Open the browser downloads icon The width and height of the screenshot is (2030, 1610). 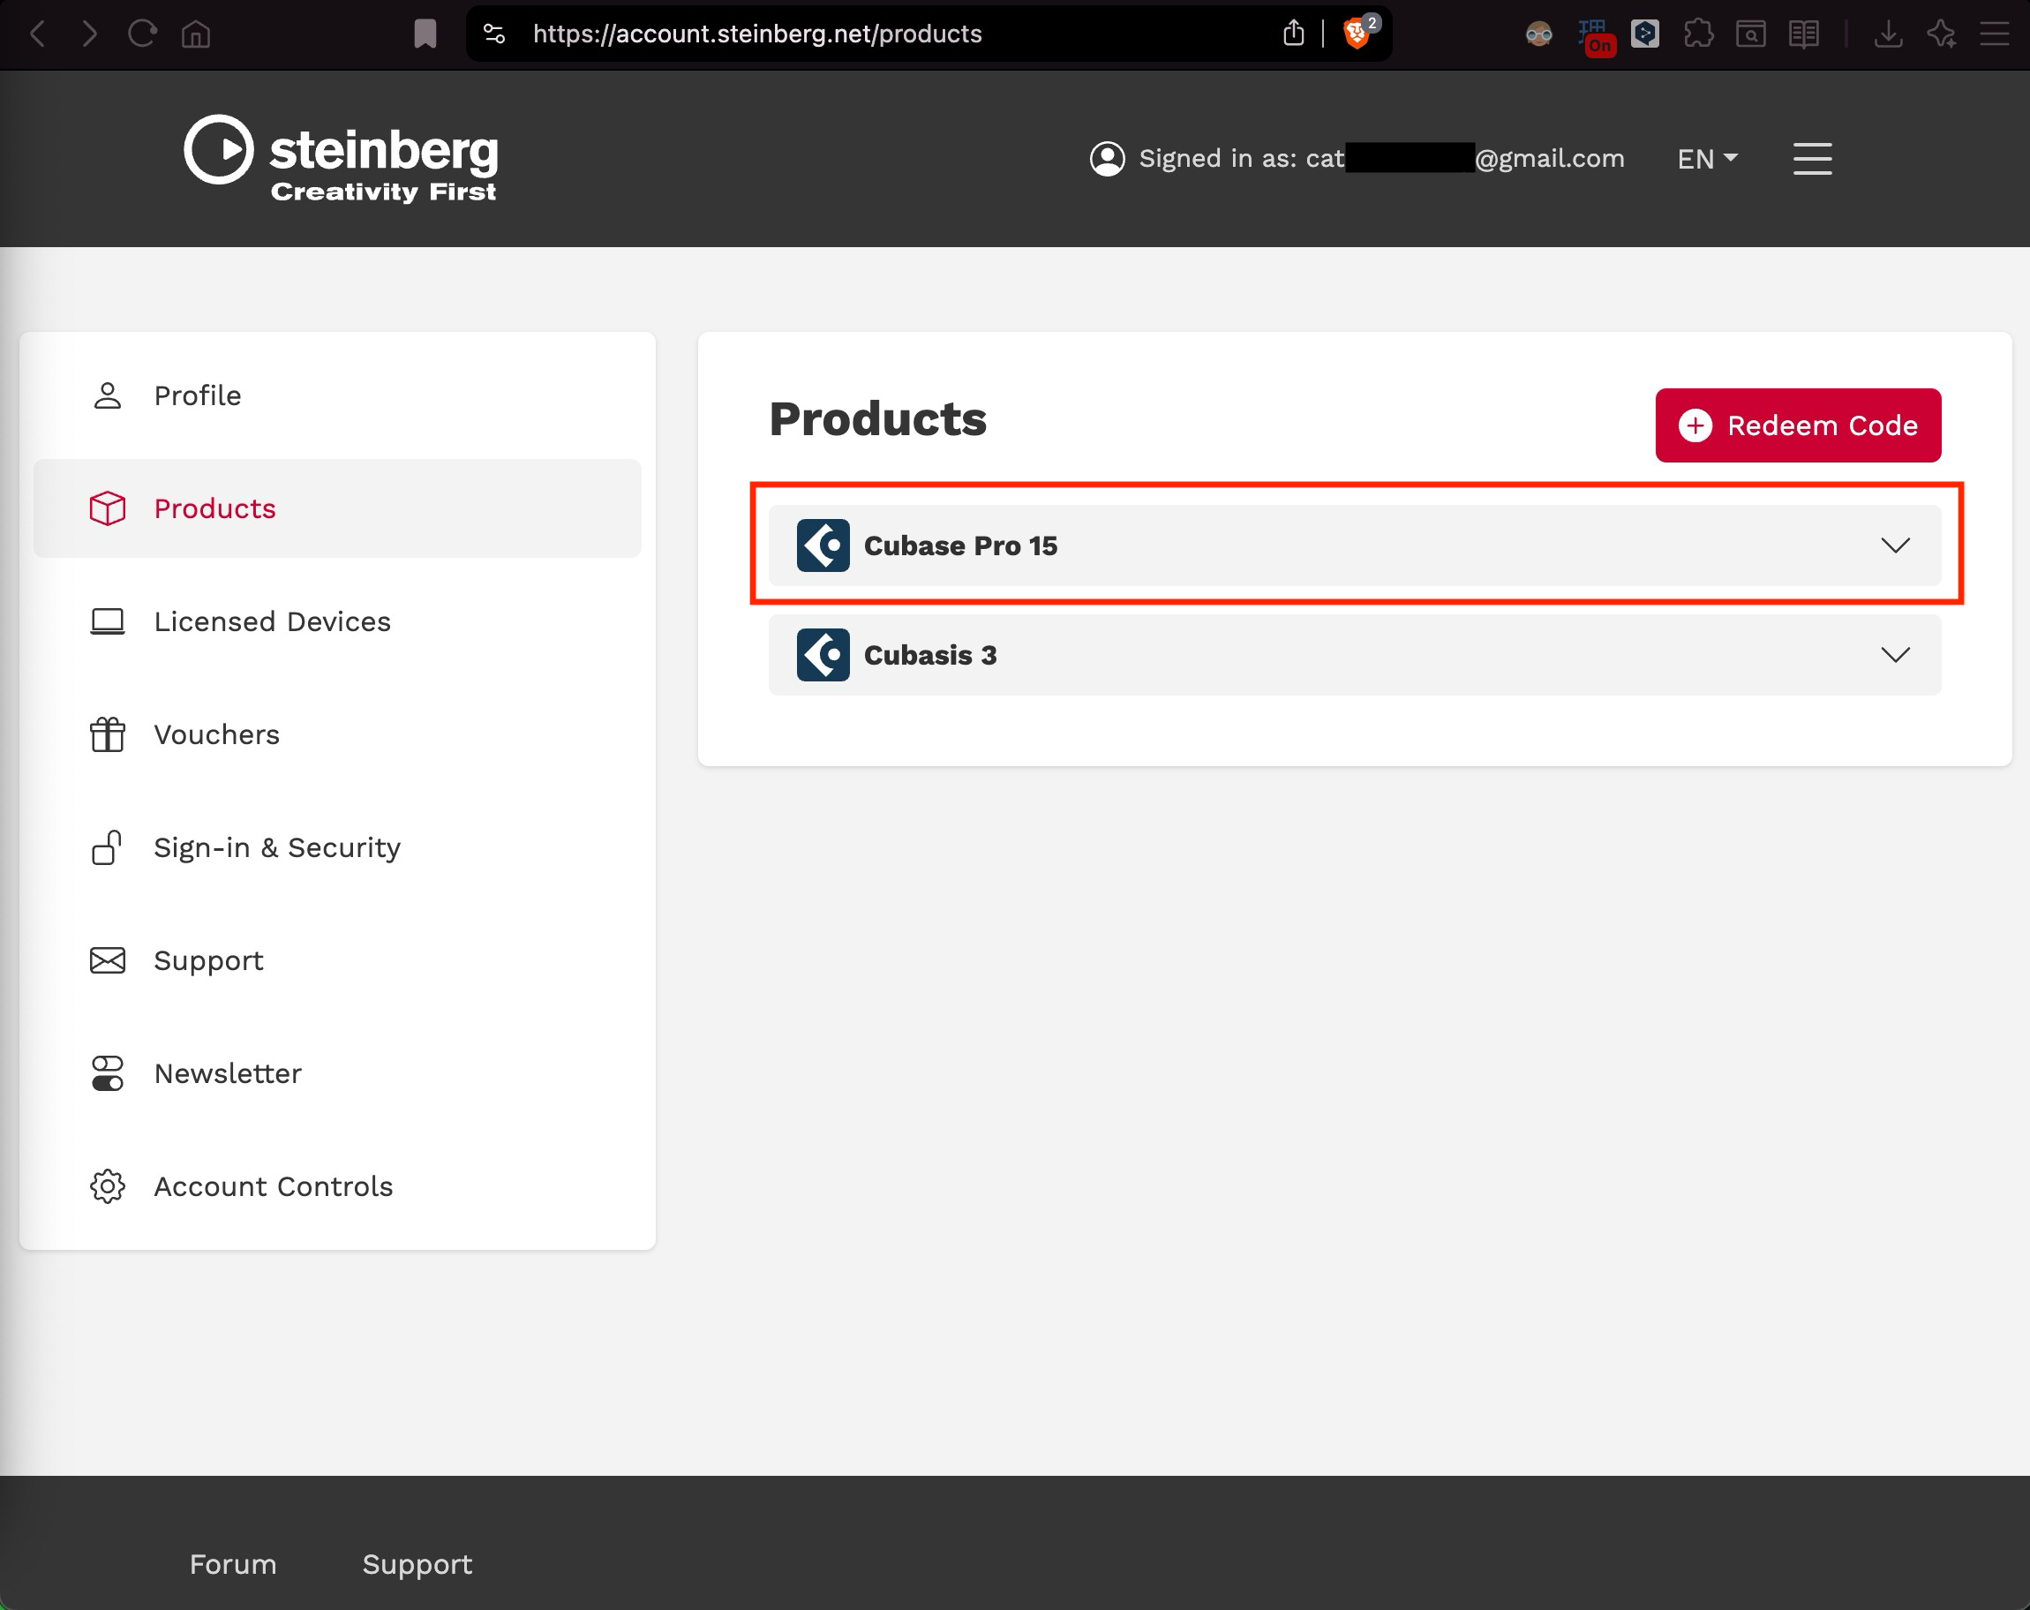click(1888, 33)
